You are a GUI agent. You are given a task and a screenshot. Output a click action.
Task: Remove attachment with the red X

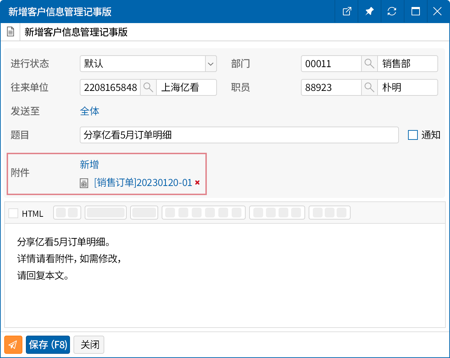pos(197,182)
